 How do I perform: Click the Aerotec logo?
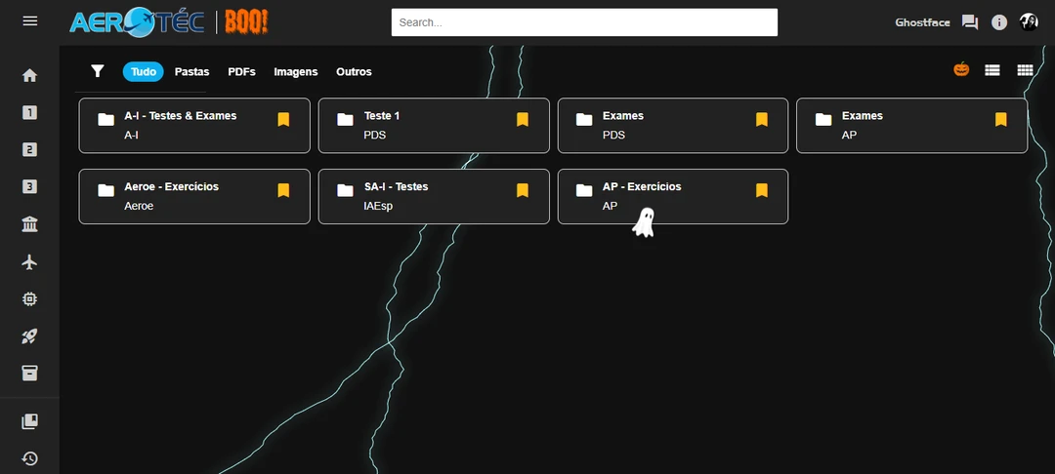coord(137,21)
